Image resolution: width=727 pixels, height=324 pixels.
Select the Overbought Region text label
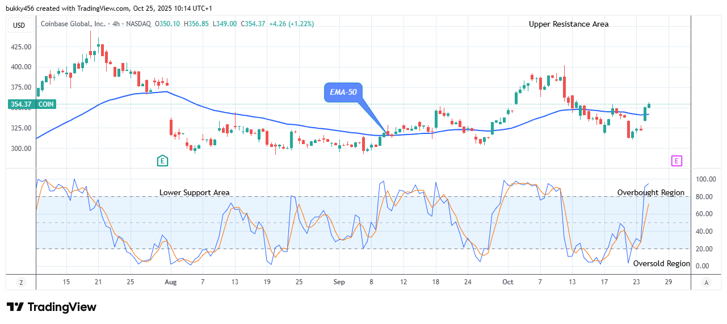(x=650, y=193)
